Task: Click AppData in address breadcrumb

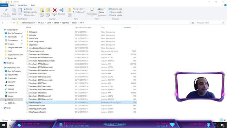Action: [66, 23]
